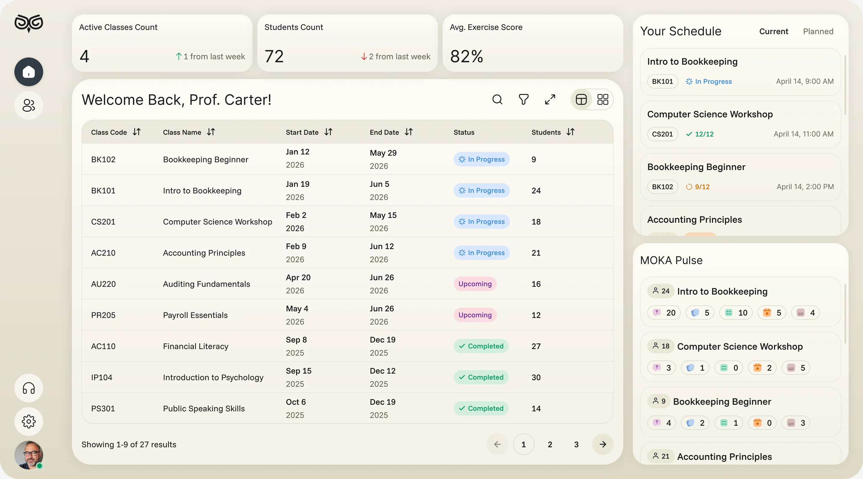Switch to table layout view
The width and height of the screenshot is (863, 479).
click(x=581, y=99)
